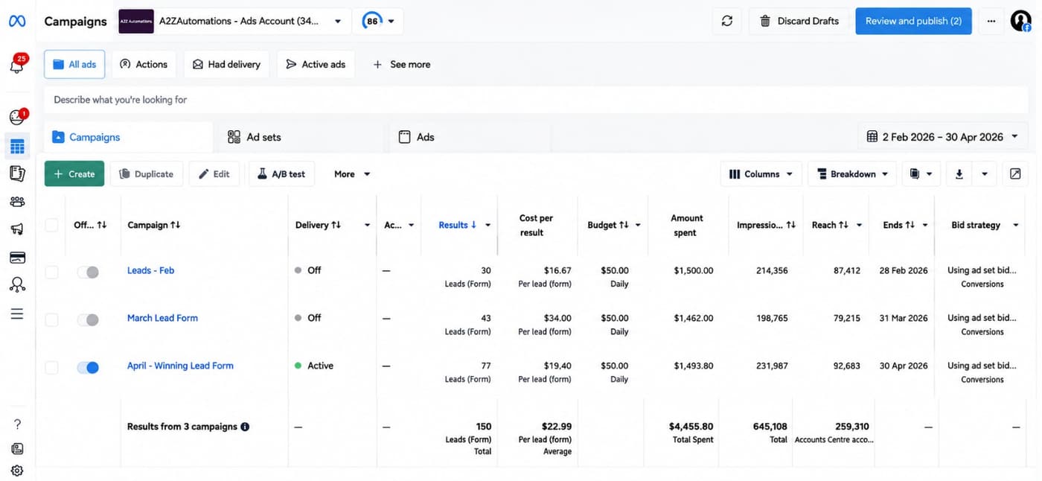
Task: Switch to the Ads tab
Action: click(470, 137)
